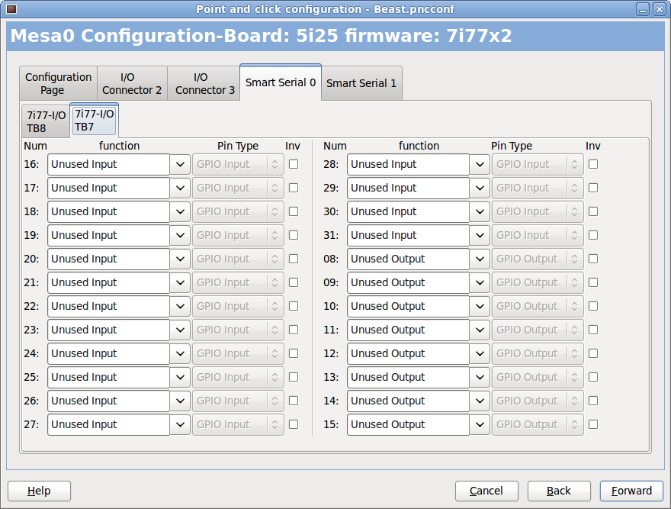Open the I/O Connector 3 tab
Viewport: 671px width, 509px height.
(x=205, y=83)
